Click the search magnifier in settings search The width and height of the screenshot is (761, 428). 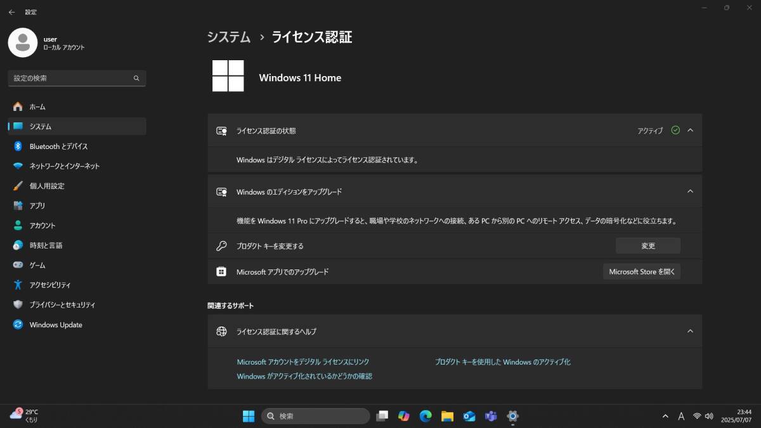[136, 78]
